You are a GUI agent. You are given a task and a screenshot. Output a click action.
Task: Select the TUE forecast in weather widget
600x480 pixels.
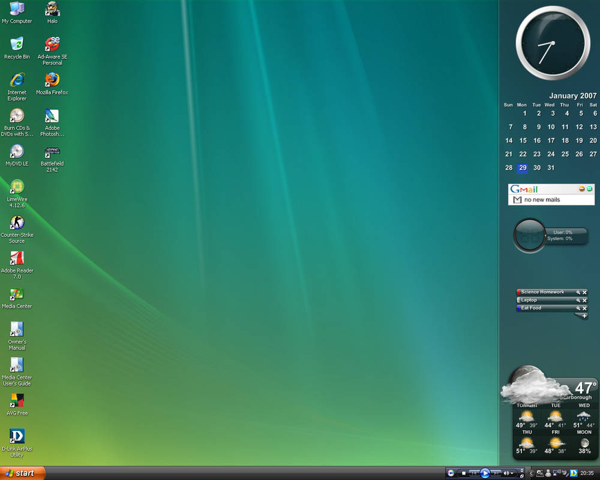tap(556, 416)
